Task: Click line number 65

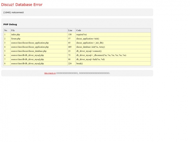Action: click(x=72, y=43)
